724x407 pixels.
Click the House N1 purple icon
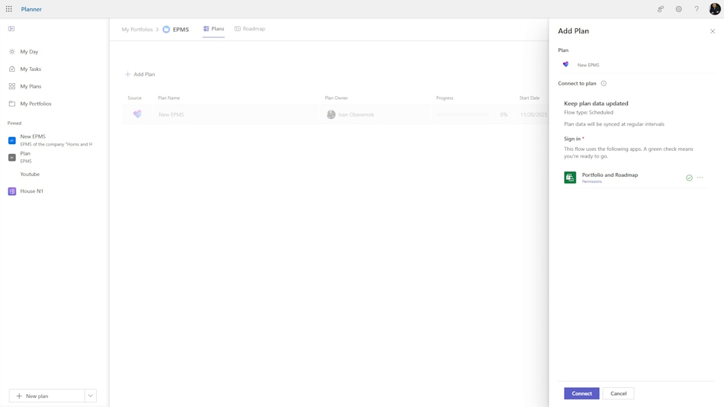coord(12,191)
